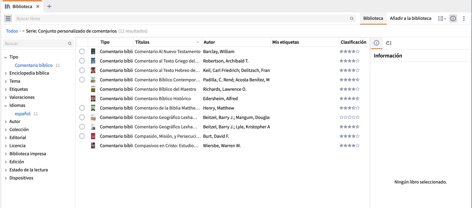This screenshot has height=208, width=472.
Task: Expand the Dispositivos facet
Action: [x=6, y=178]
